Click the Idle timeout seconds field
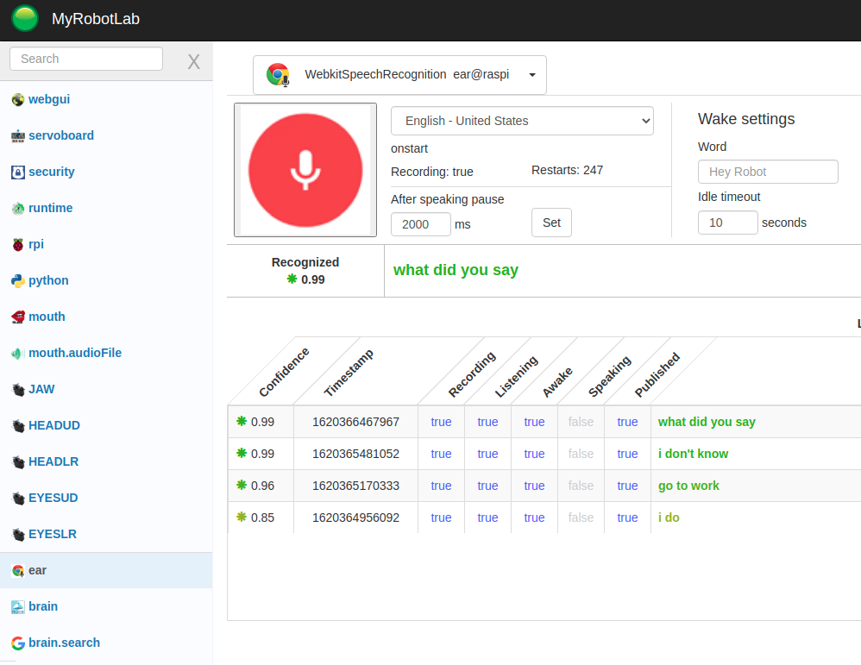Viewport: 861px width, 665px height. coord(727,223)
